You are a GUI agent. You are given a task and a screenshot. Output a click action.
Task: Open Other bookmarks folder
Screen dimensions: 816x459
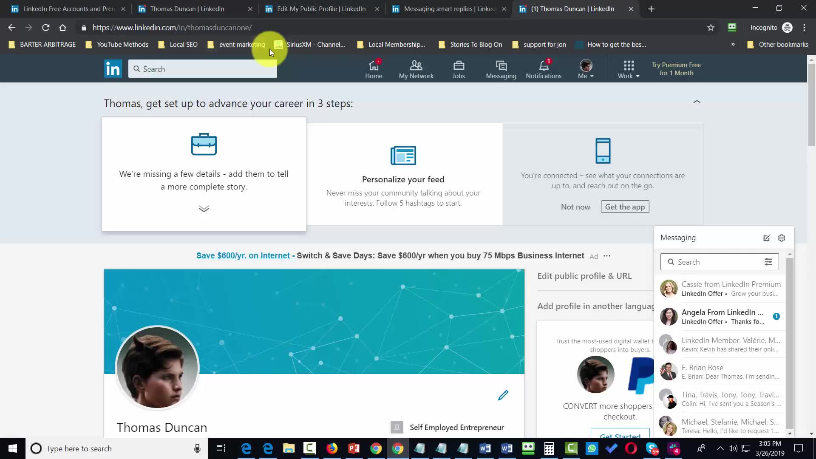(778, 44)
